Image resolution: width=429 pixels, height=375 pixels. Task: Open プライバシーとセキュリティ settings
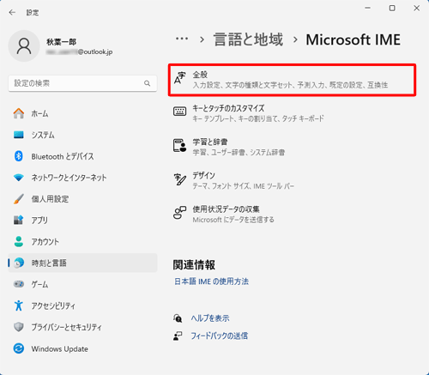pos(82,327)
